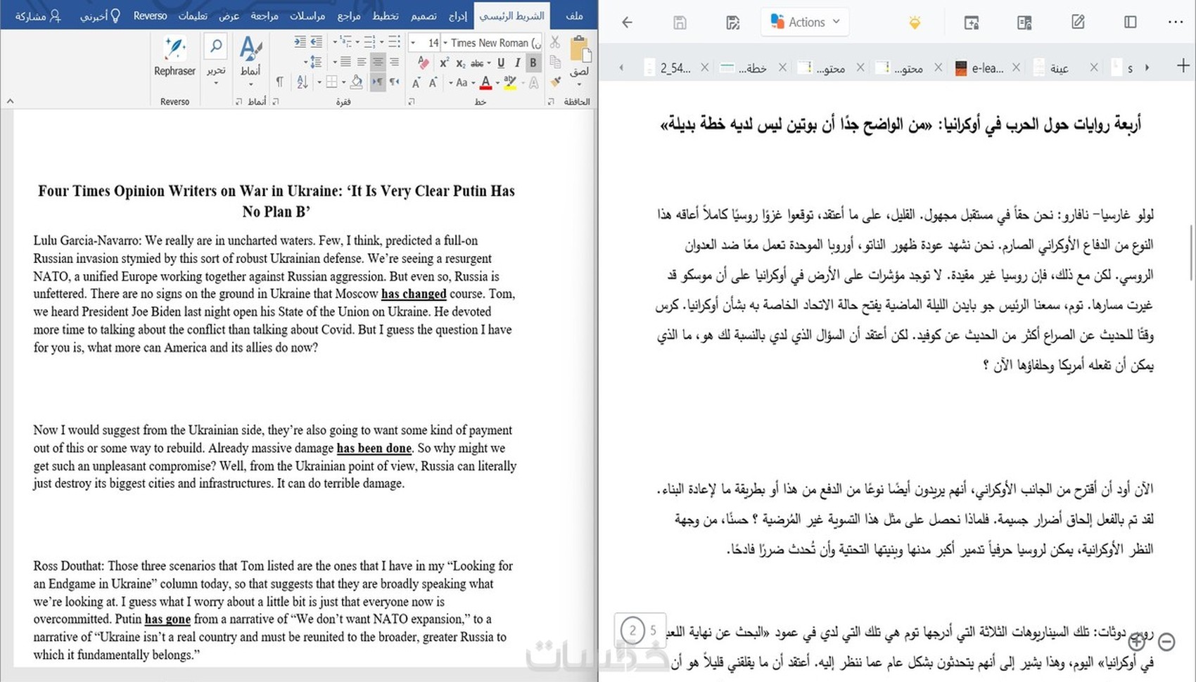
Task: Decrease paragraph indent
Action: [x=317, y=42]
